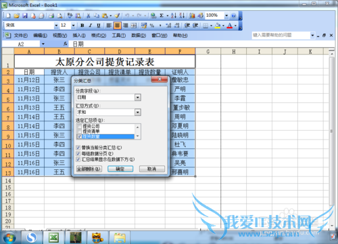The height and width of the screenshot is (244, 338).
Task: Open the 视图(V) menu
Action: (x=59, y=36)
